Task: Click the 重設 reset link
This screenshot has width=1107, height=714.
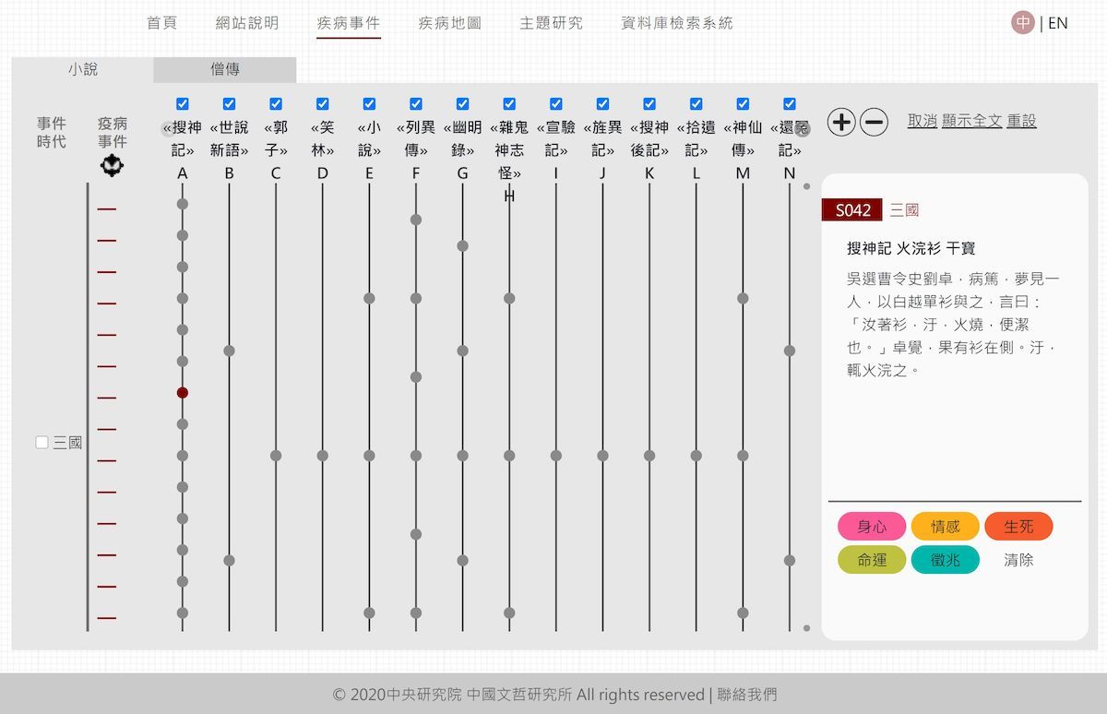Action: [x=1021, y=121]
